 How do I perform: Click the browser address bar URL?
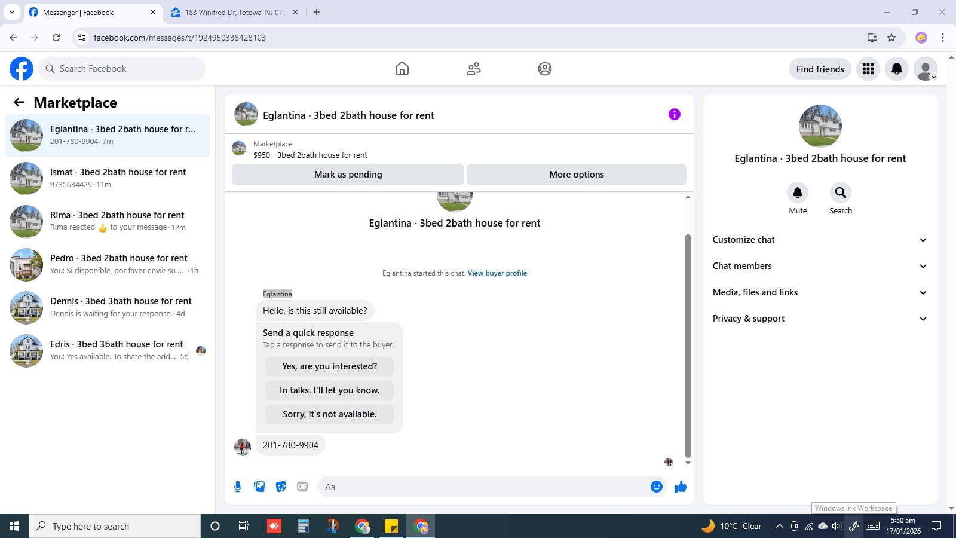180,38
